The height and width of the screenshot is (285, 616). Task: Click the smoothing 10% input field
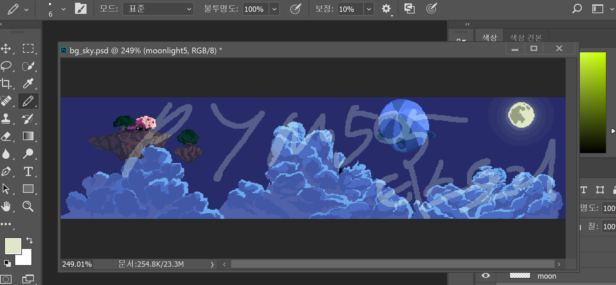(x=350, y=9)
